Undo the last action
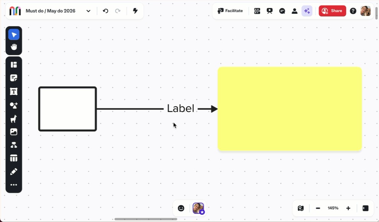Image resolution: width=379 pixels, height=222 pixels. point(105,11)
